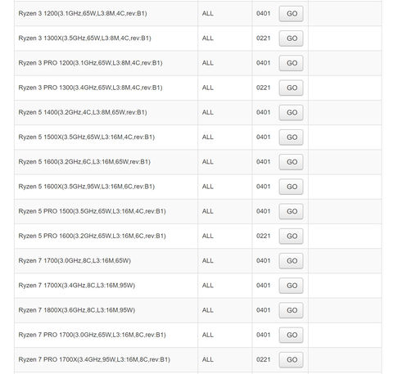The image size is (393, 374).
Task: Select GO for Ryzen 5 1600X row
Action: tap(291, 187)
